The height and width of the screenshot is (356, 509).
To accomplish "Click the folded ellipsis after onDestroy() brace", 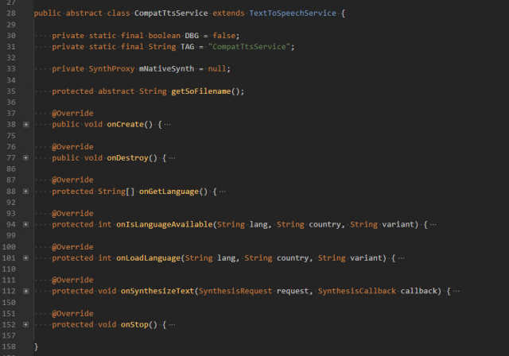I will pos(173,158).
